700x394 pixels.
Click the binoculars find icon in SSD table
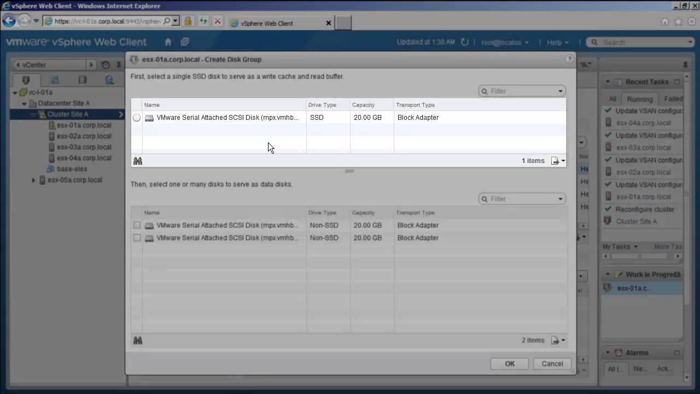coord(138,161)
